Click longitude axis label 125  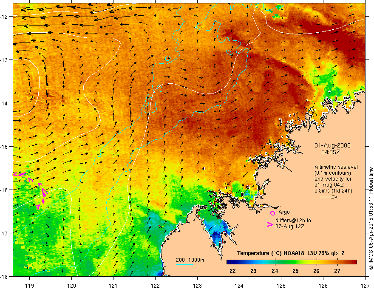[x=281, y=286]
